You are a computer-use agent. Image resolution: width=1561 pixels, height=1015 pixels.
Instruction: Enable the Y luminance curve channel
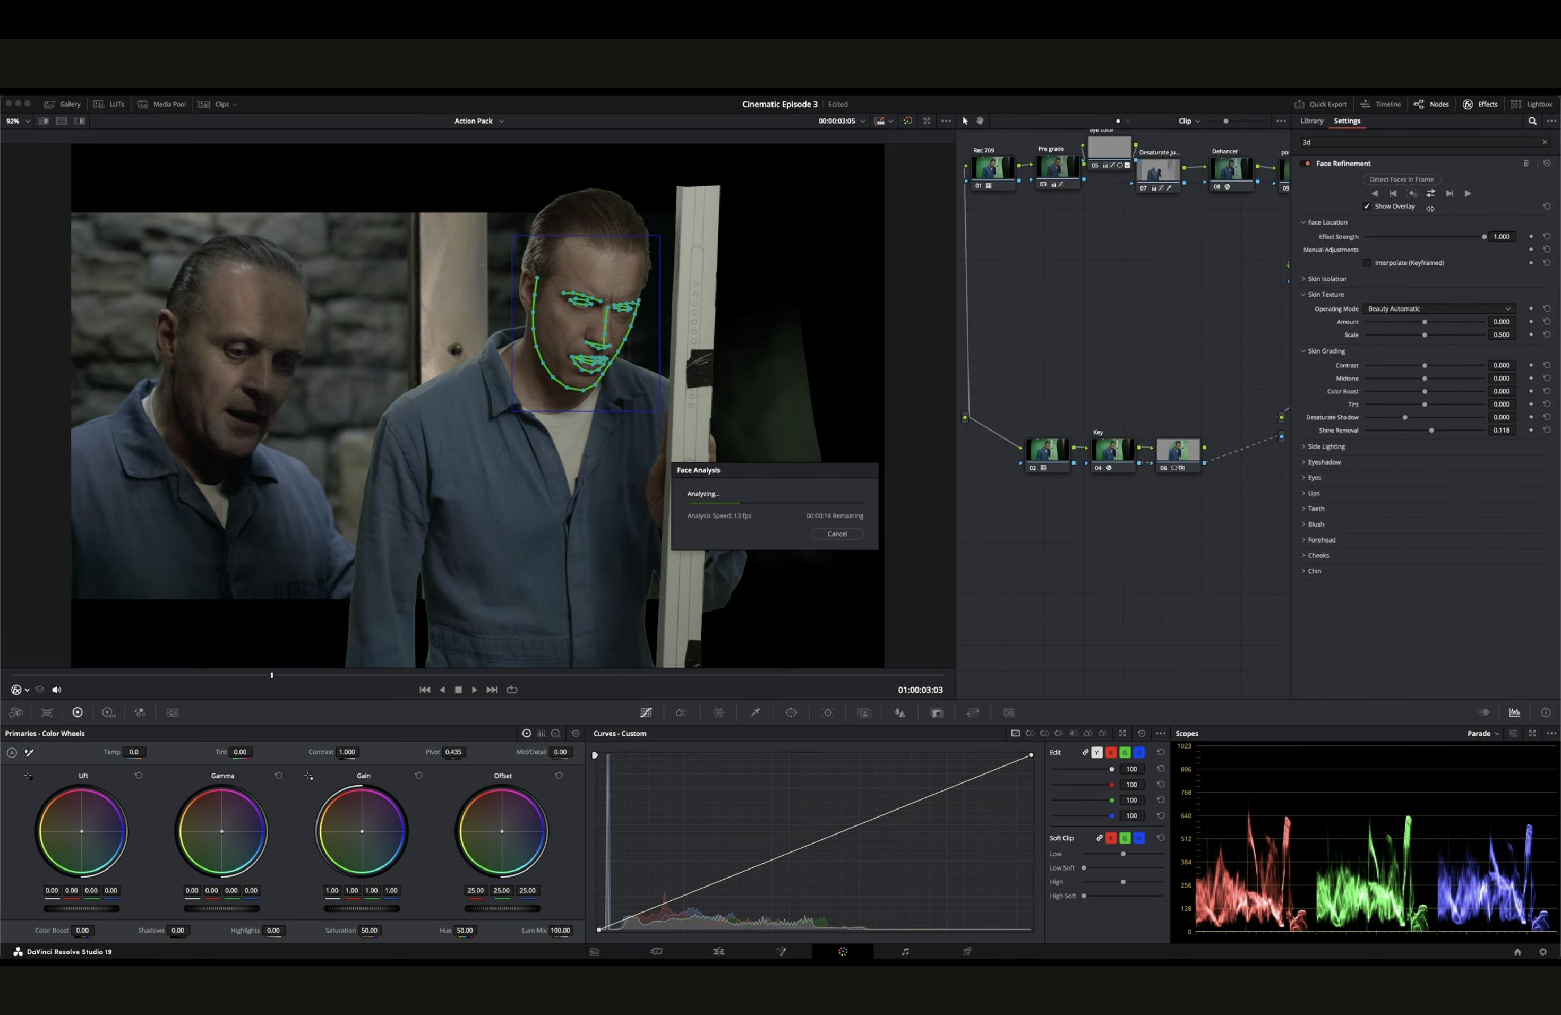(x=1096, y=753)
